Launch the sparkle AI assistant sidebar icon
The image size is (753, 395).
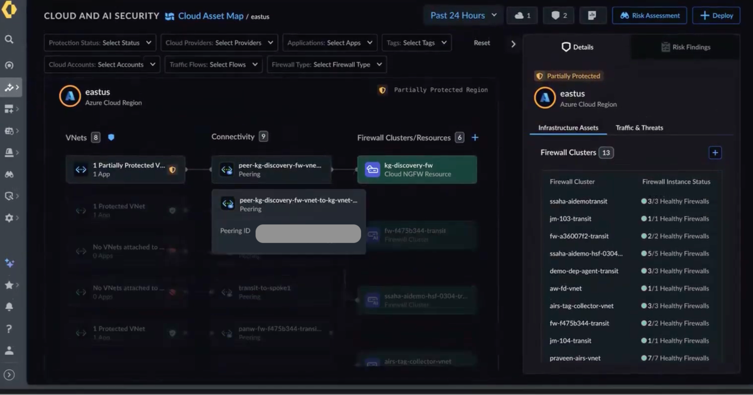point(9,263)
